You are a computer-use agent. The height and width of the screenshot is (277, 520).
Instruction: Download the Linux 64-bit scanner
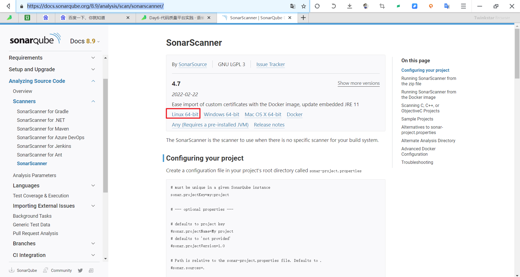pyautogui.click(x=185, y=115)
